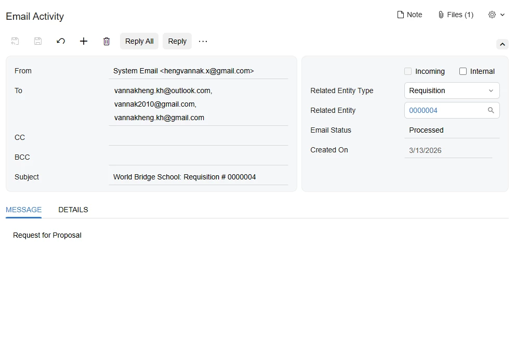Toggle the Incoming checkbox
The width and height of the screenshot is (516, 362).
point(408,71)
